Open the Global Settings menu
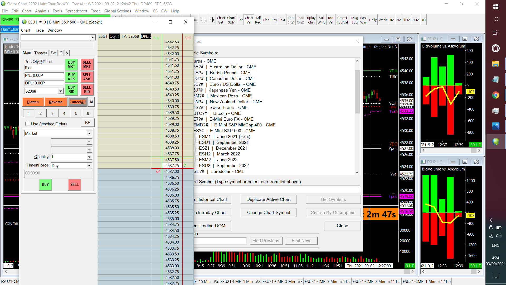The image size is (506, 285). point(118,11)
